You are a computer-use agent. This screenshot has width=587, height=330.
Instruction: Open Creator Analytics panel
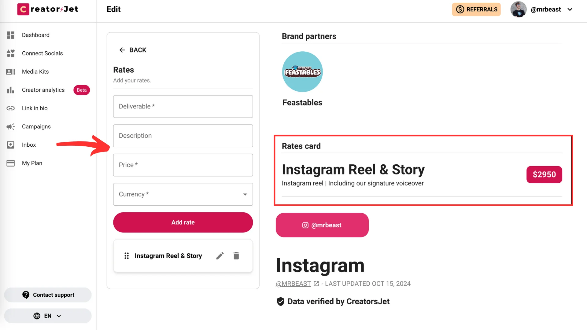tap(43, 90)
